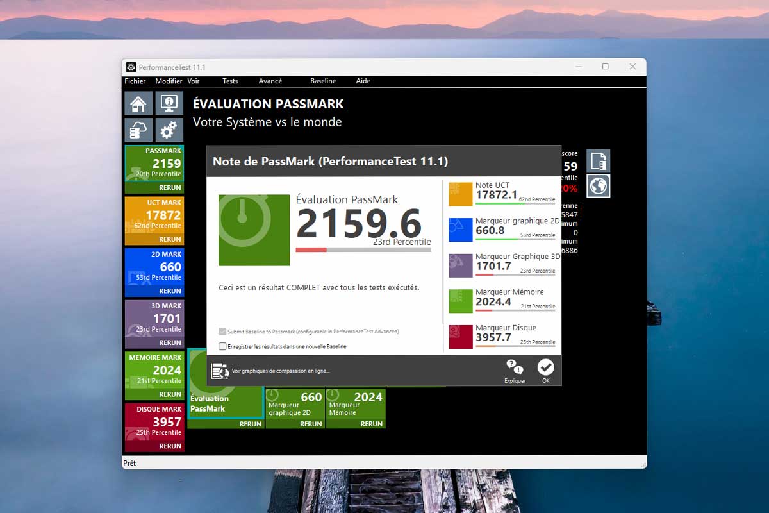Open 'Voir graphiques de comparaison en ligne' link
This screenshot has height=513, width=769.
[x=280, y=371]
